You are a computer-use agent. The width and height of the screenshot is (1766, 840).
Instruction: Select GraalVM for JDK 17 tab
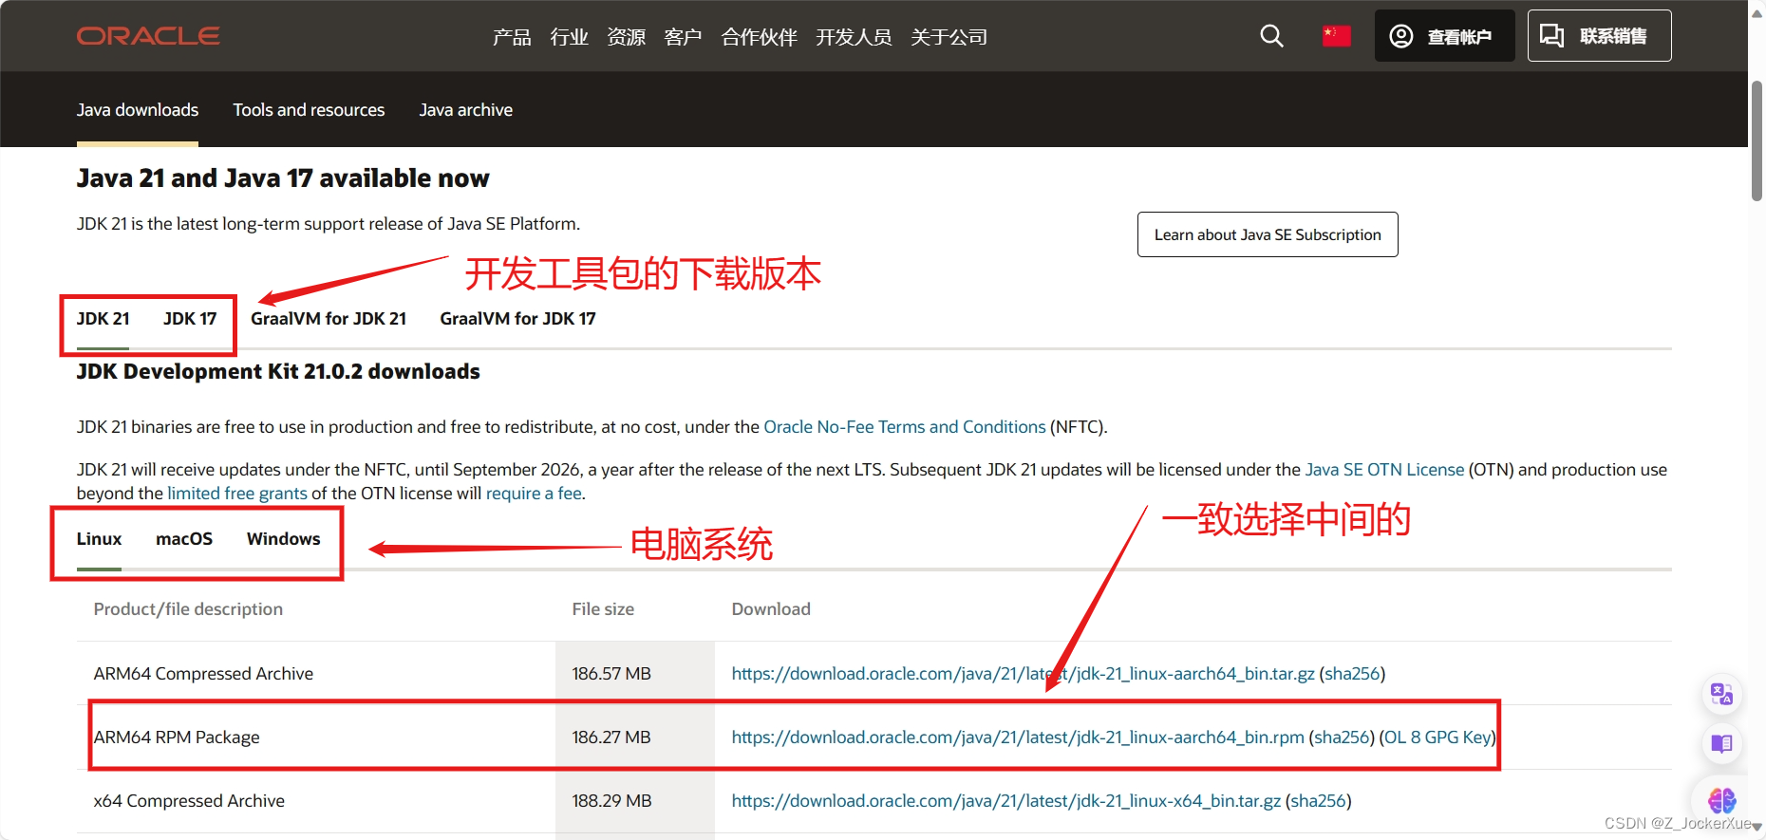pyautogui.click(x=517, y=319)
